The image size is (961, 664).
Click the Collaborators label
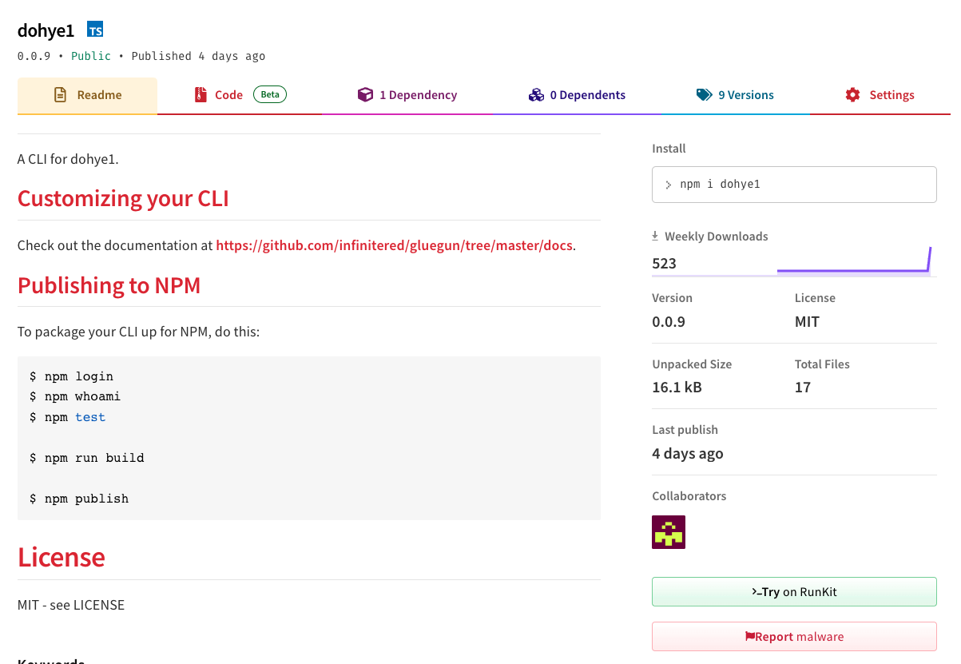pos(689,495)
